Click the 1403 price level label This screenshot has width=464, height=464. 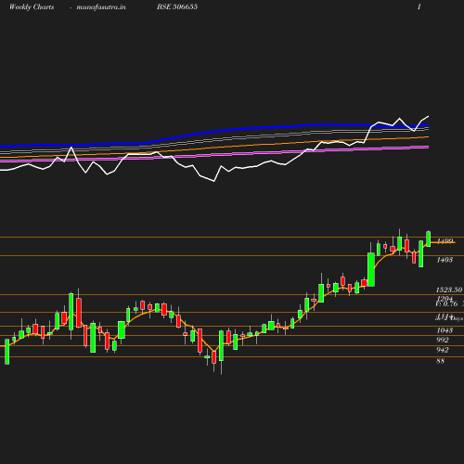tap(445, 260)
